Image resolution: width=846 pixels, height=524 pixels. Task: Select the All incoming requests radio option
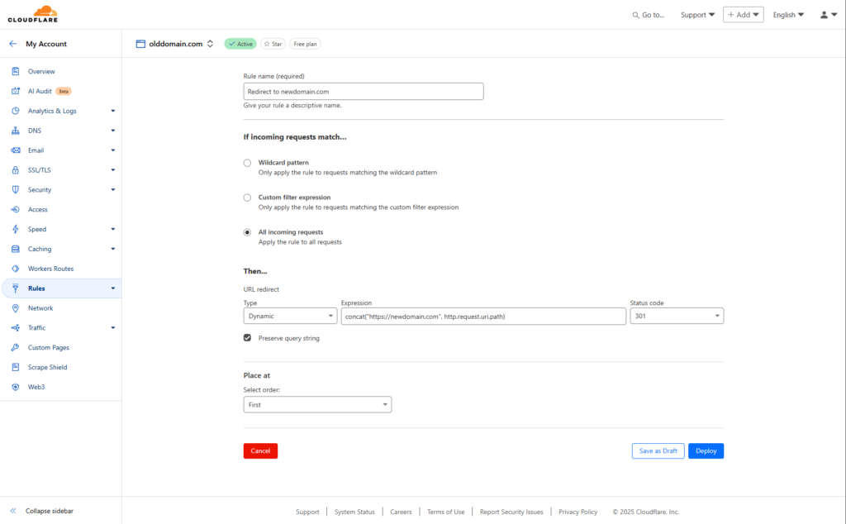pos(247,232)
